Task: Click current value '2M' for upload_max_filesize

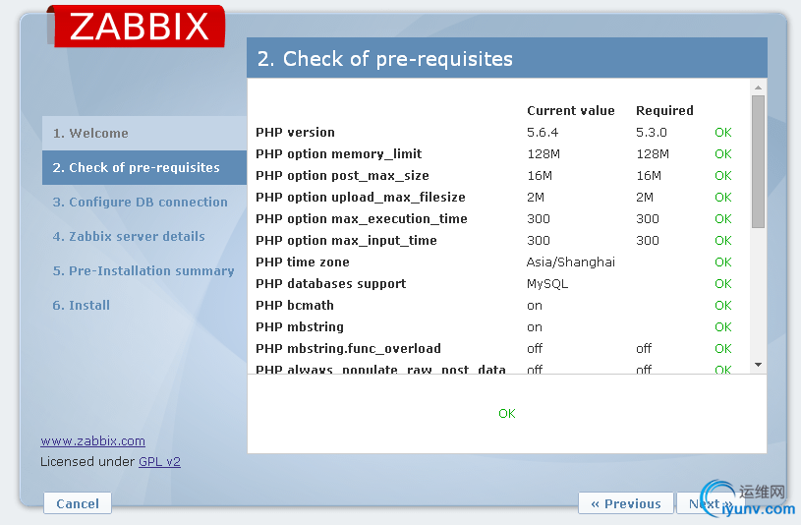Action: [536, 198]
